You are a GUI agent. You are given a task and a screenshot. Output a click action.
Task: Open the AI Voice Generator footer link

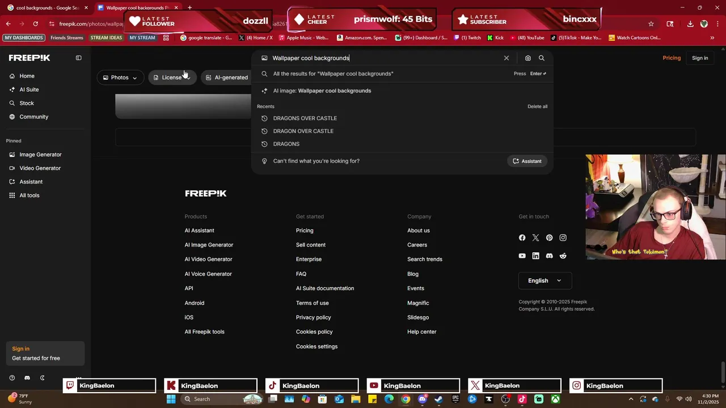pyautogui.click(x=208, y=274)
